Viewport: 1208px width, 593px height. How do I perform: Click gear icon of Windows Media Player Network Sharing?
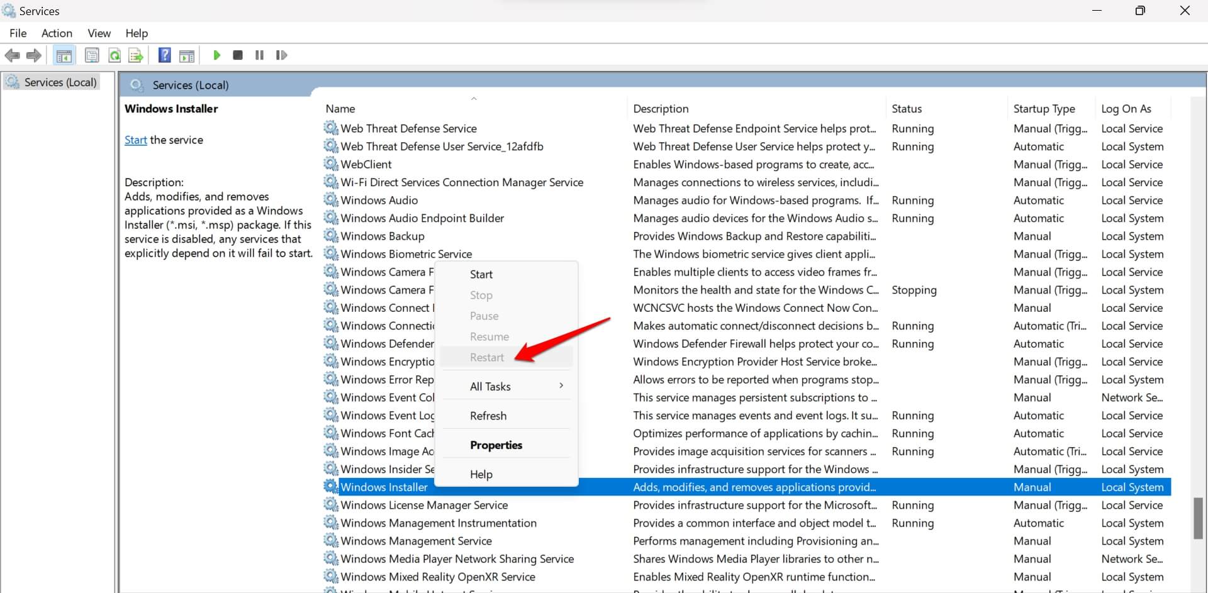click(x=331, y=558)
